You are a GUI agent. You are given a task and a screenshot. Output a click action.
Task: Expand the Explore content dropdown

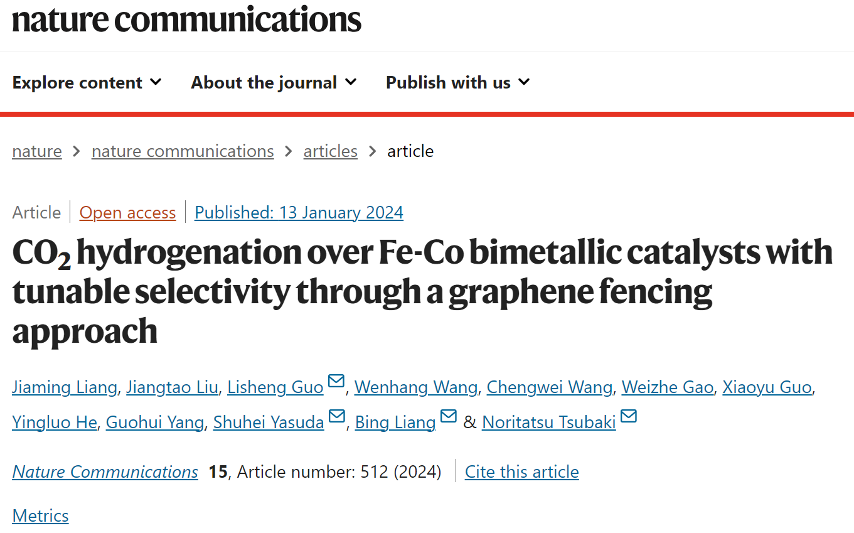tap(87, 82)
